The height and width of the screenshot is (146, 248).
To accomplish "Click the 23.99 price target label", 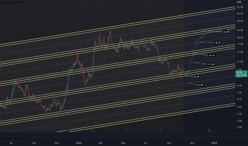I will (226, 32).
